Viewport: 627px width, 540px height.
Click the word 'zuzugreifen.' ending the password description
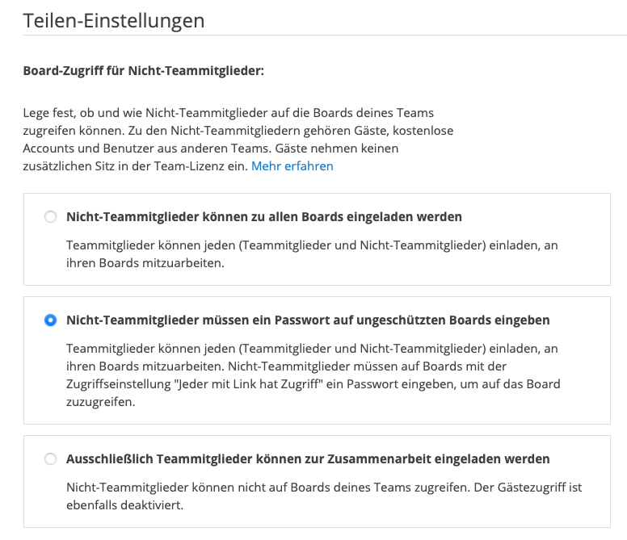tap(101, 402)
